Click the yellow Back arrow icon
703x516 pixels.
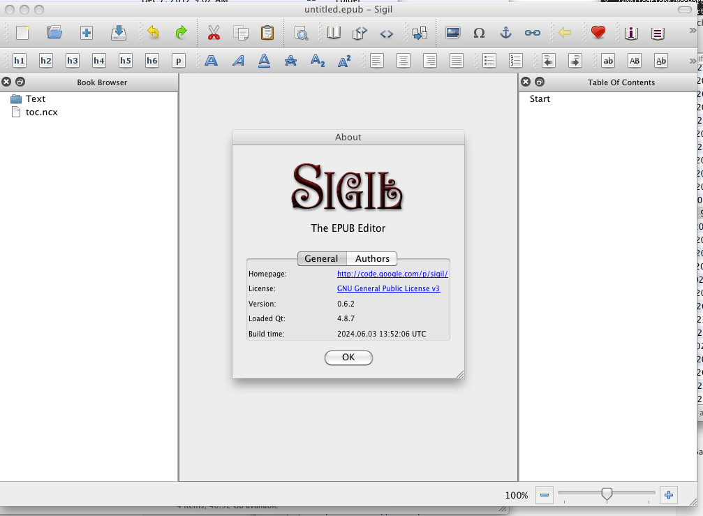[565, 33]
